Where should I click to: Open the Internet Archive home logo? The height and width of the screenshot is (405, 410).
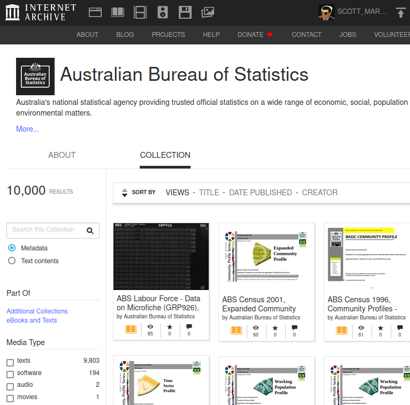point(41,12)
